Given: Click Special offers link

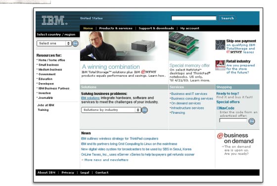Looking at the screenshot, I should point(228,102).
